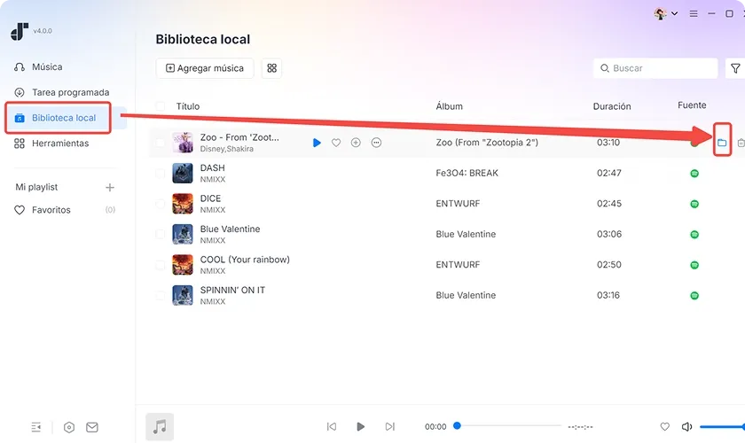Favorite current track in player bar
The image size is (745, 443).
(664, 427)
